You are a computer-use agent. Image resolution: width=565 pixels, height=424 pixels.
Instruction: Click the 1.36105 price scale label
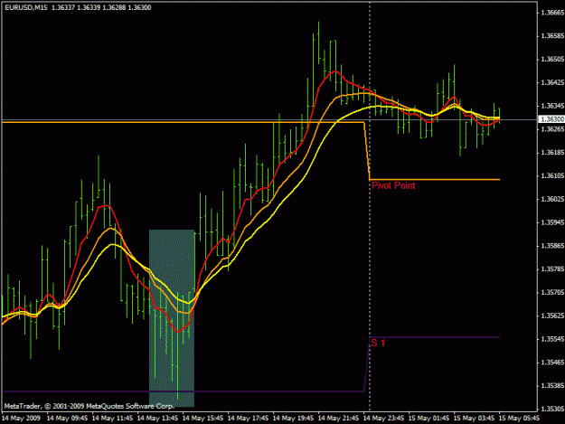(552, 175)
